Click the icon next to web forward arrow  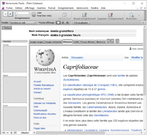(117, 41)
